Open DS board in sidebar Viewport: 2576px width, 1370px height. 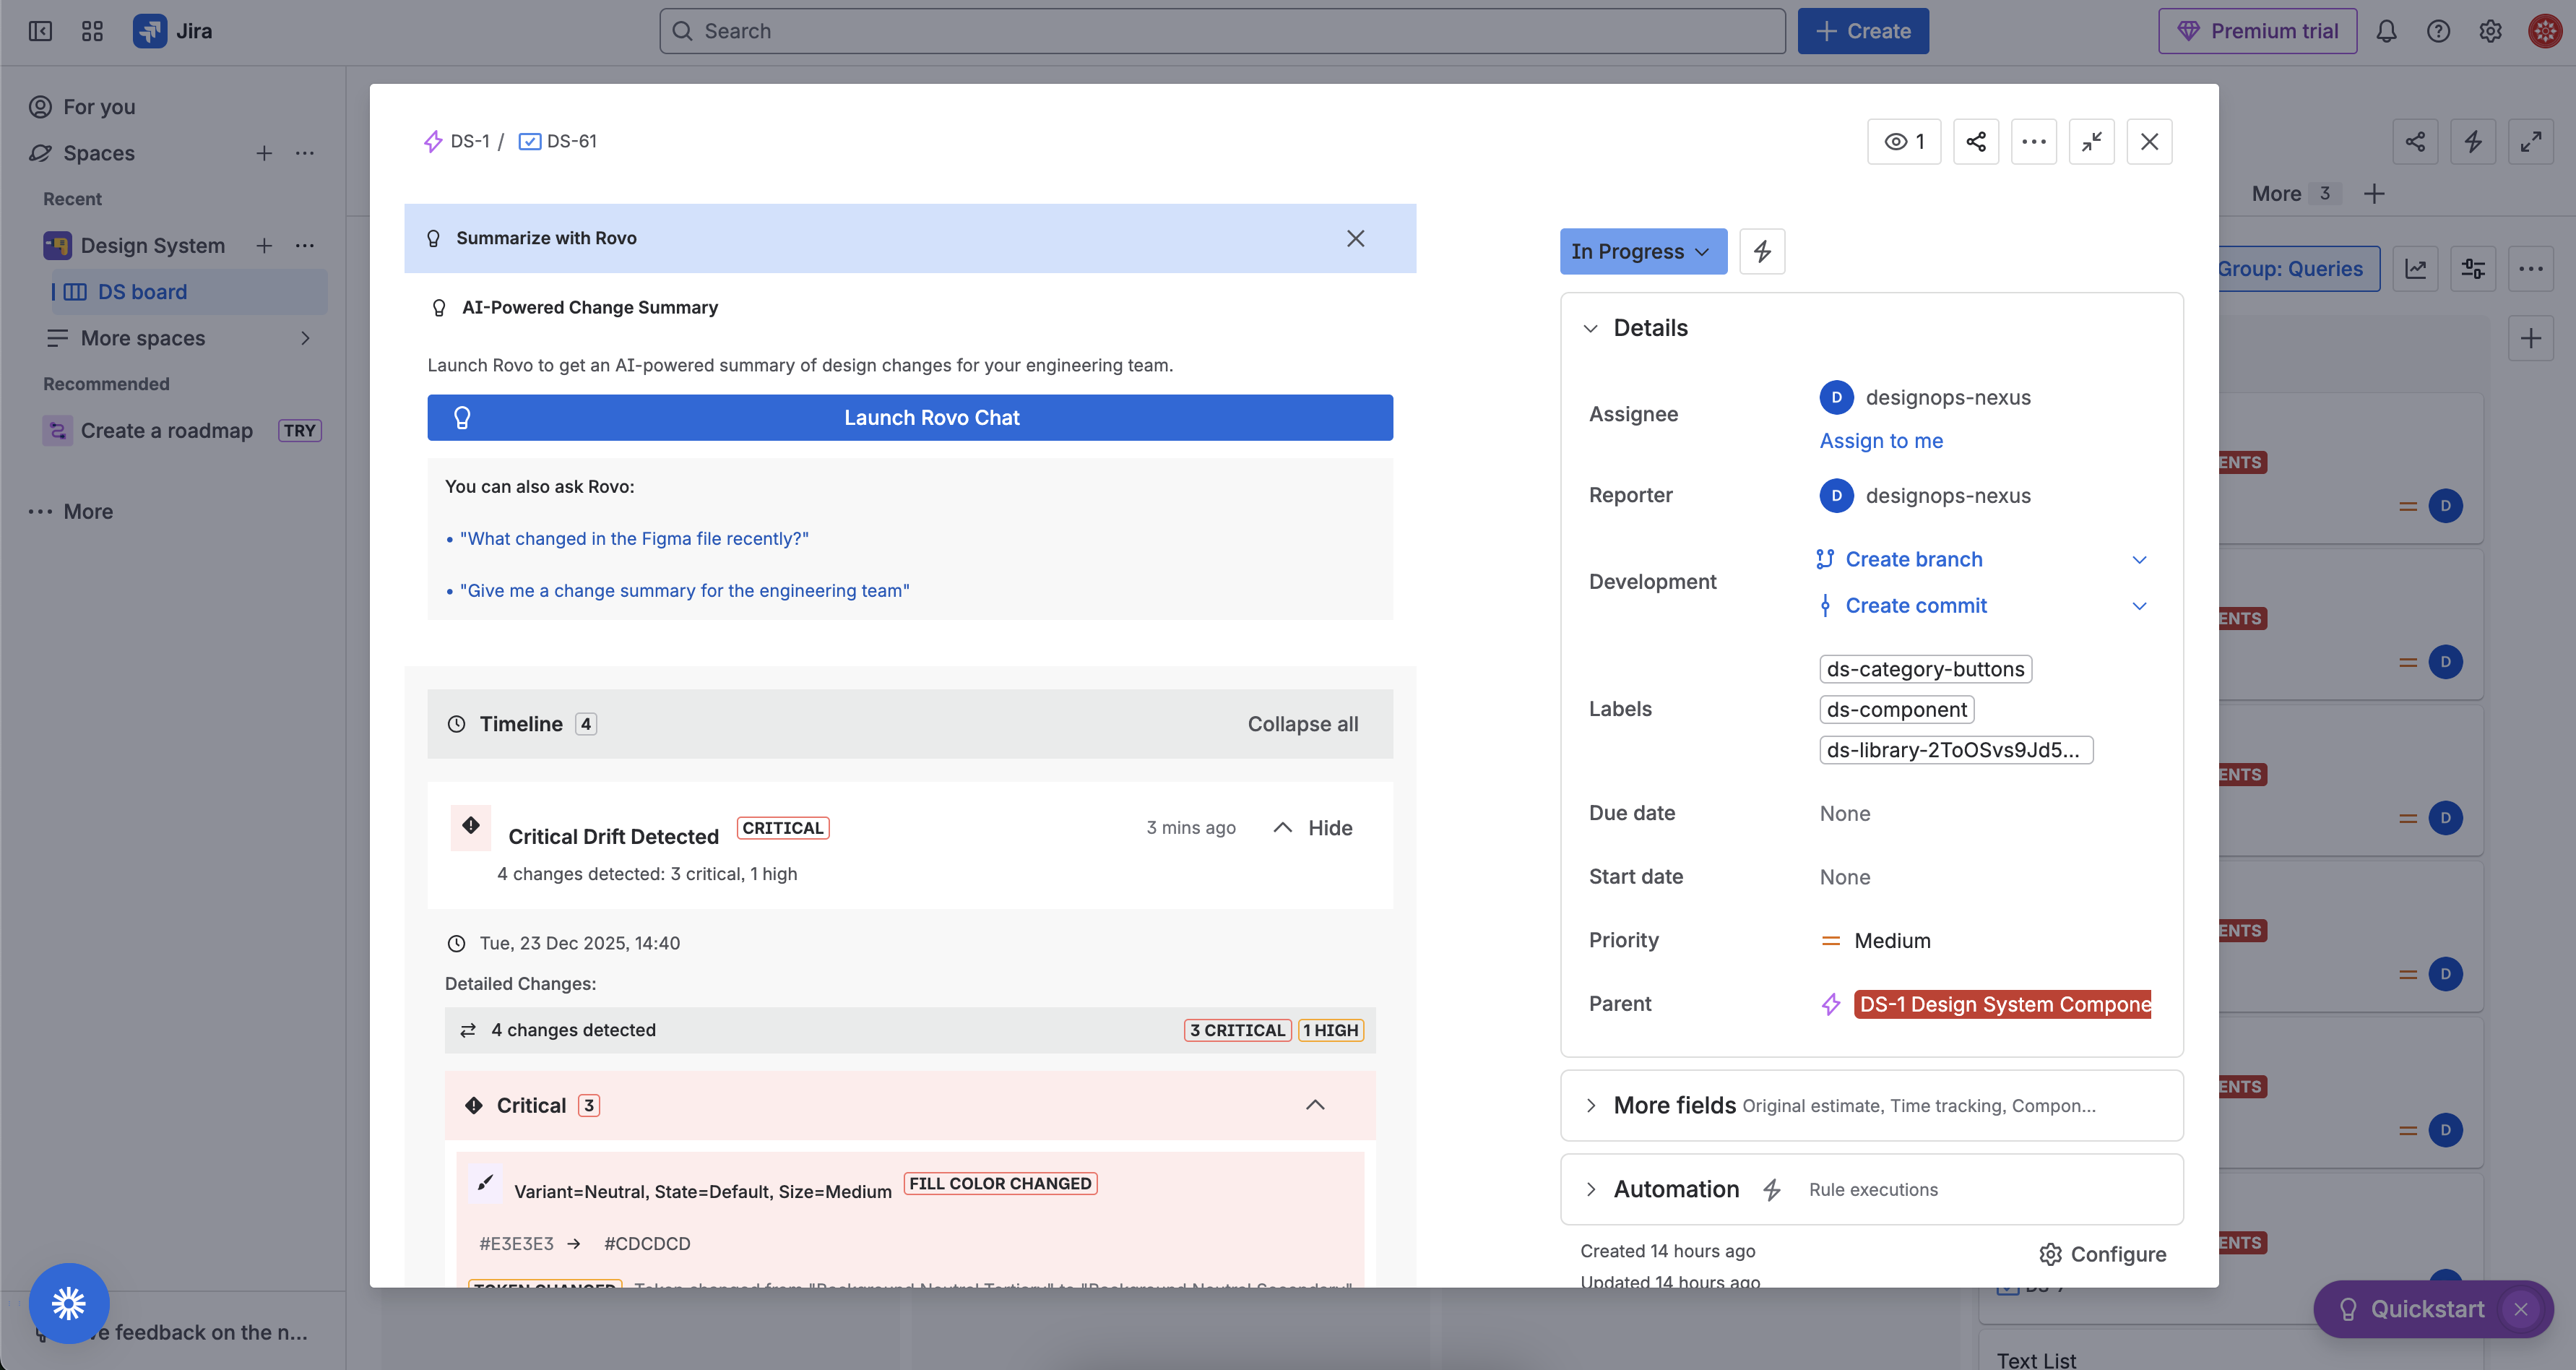(x=142, y=292)
